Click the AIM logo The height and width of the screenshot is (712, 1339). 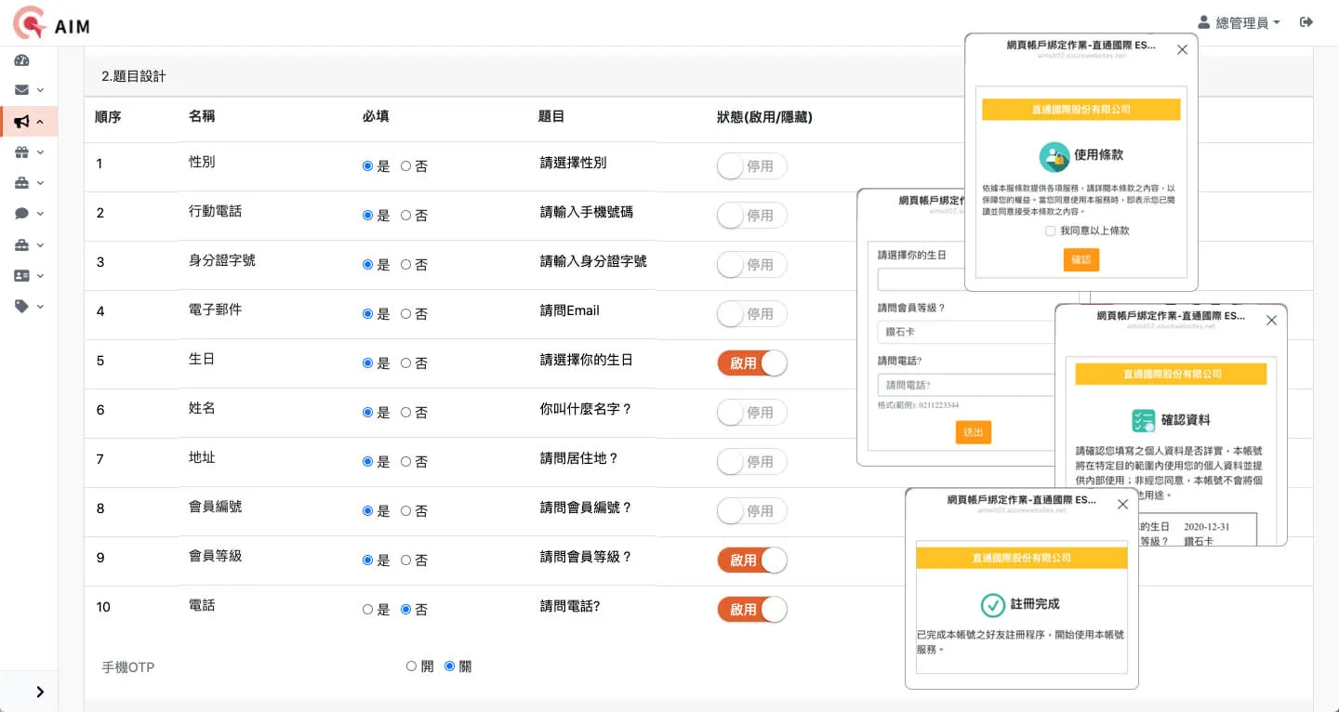[x=53, y=23]
